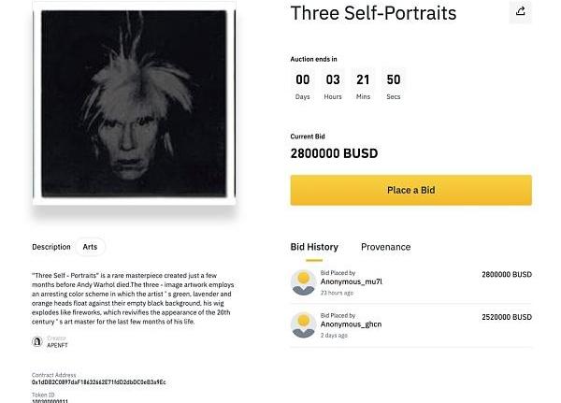Viewport: 561px width, 403px height.
Task: Click the share icon beside the title
Action: pyautogui.click(x=520, y=12)
